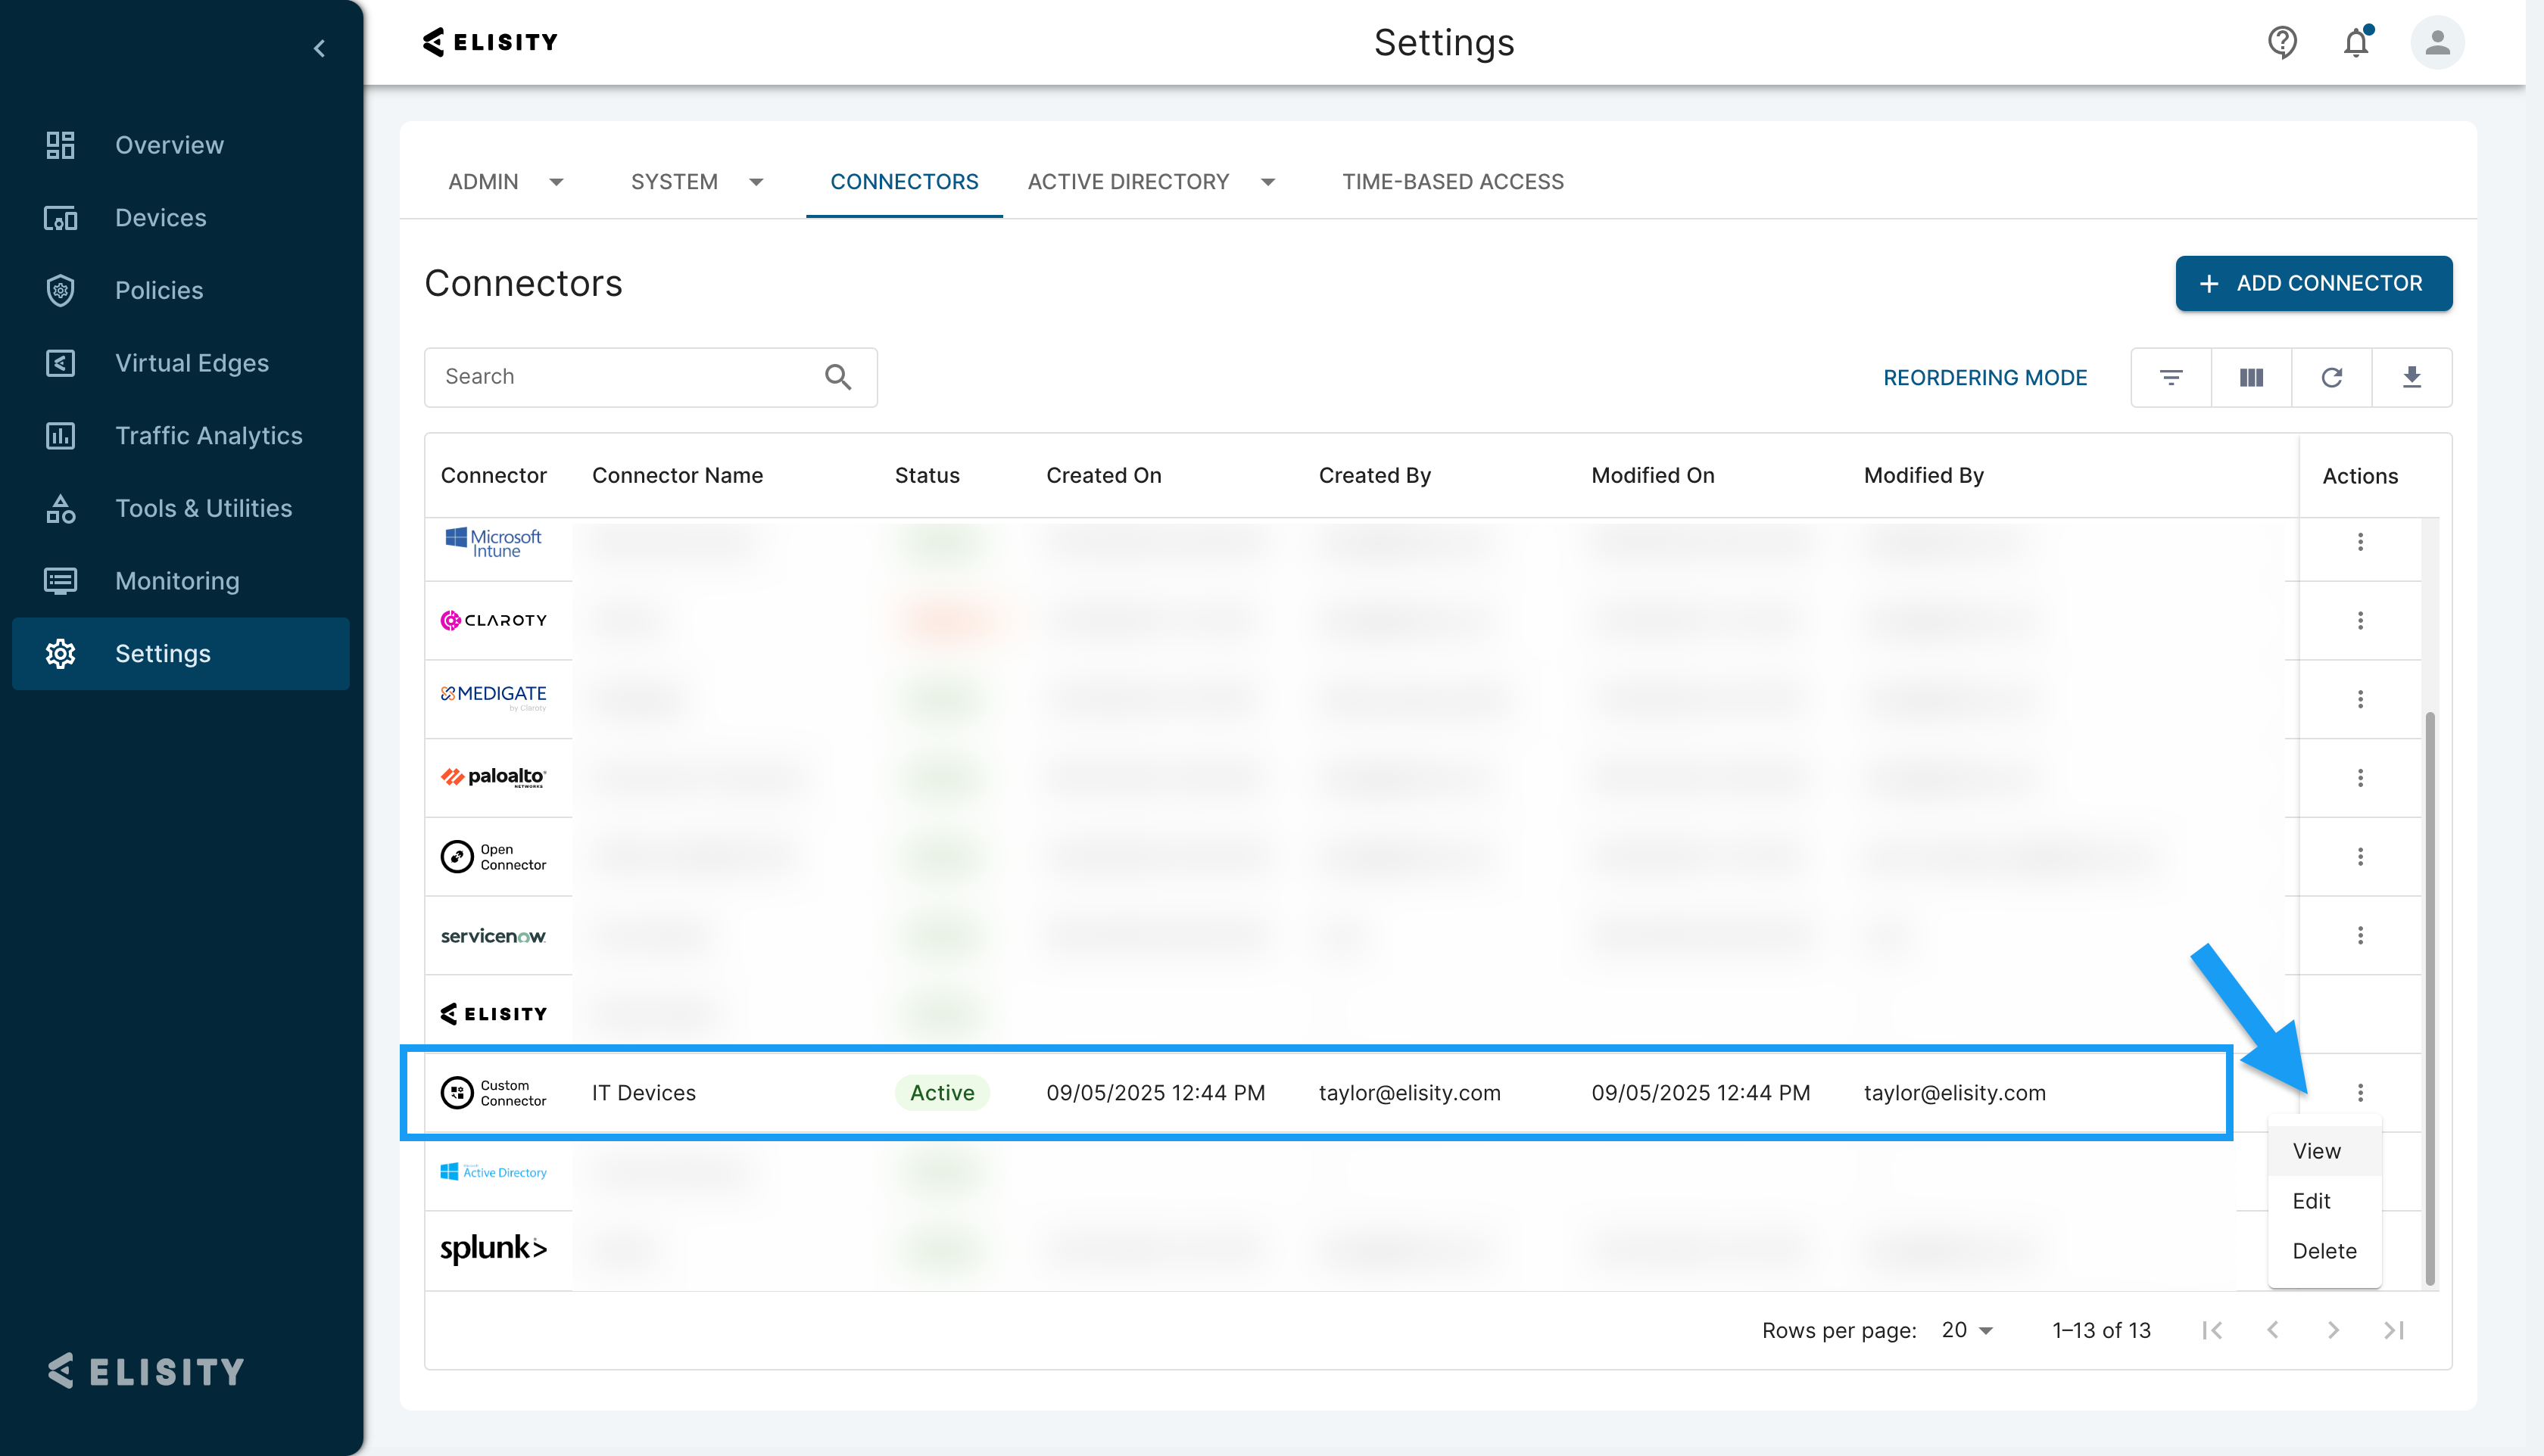This screenshot has width=2544, height=1456.
Task: Open actions menu for Claroty row
Action: tap(2360, 621)
